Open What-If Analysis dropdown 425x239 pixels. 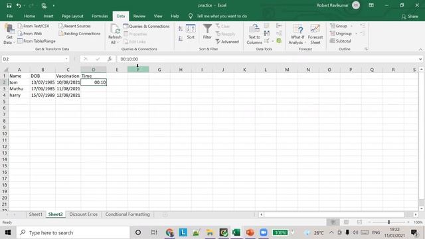coord(297,34)
